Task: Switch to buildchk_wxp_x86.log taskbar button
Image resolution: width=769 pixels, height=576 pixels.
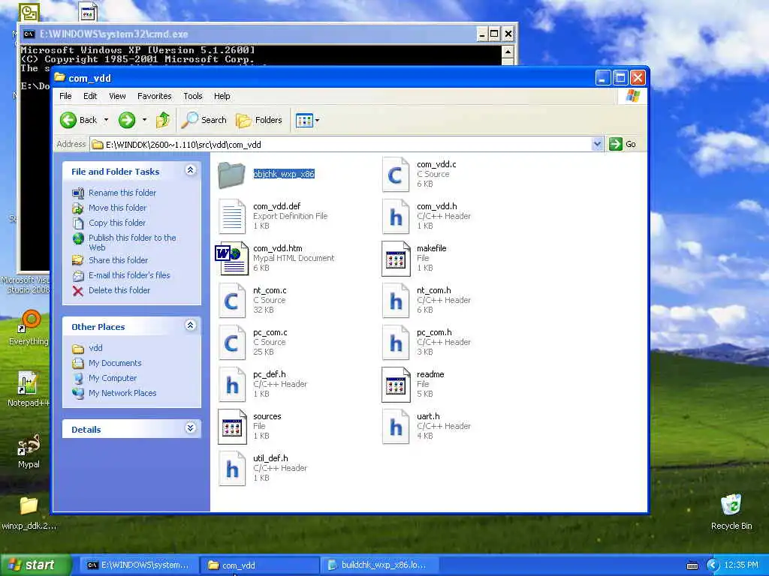Action: pyautogui.click(x=378, y=565)
